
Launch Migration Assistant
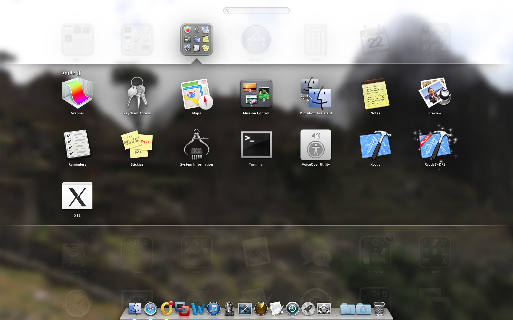316,94
